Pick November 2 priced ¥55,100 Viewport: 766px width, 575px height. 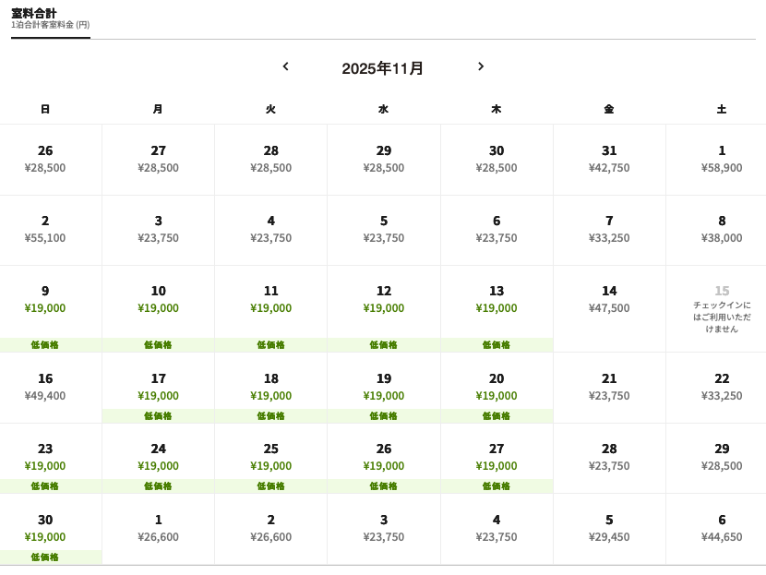[x=45, y=229]
